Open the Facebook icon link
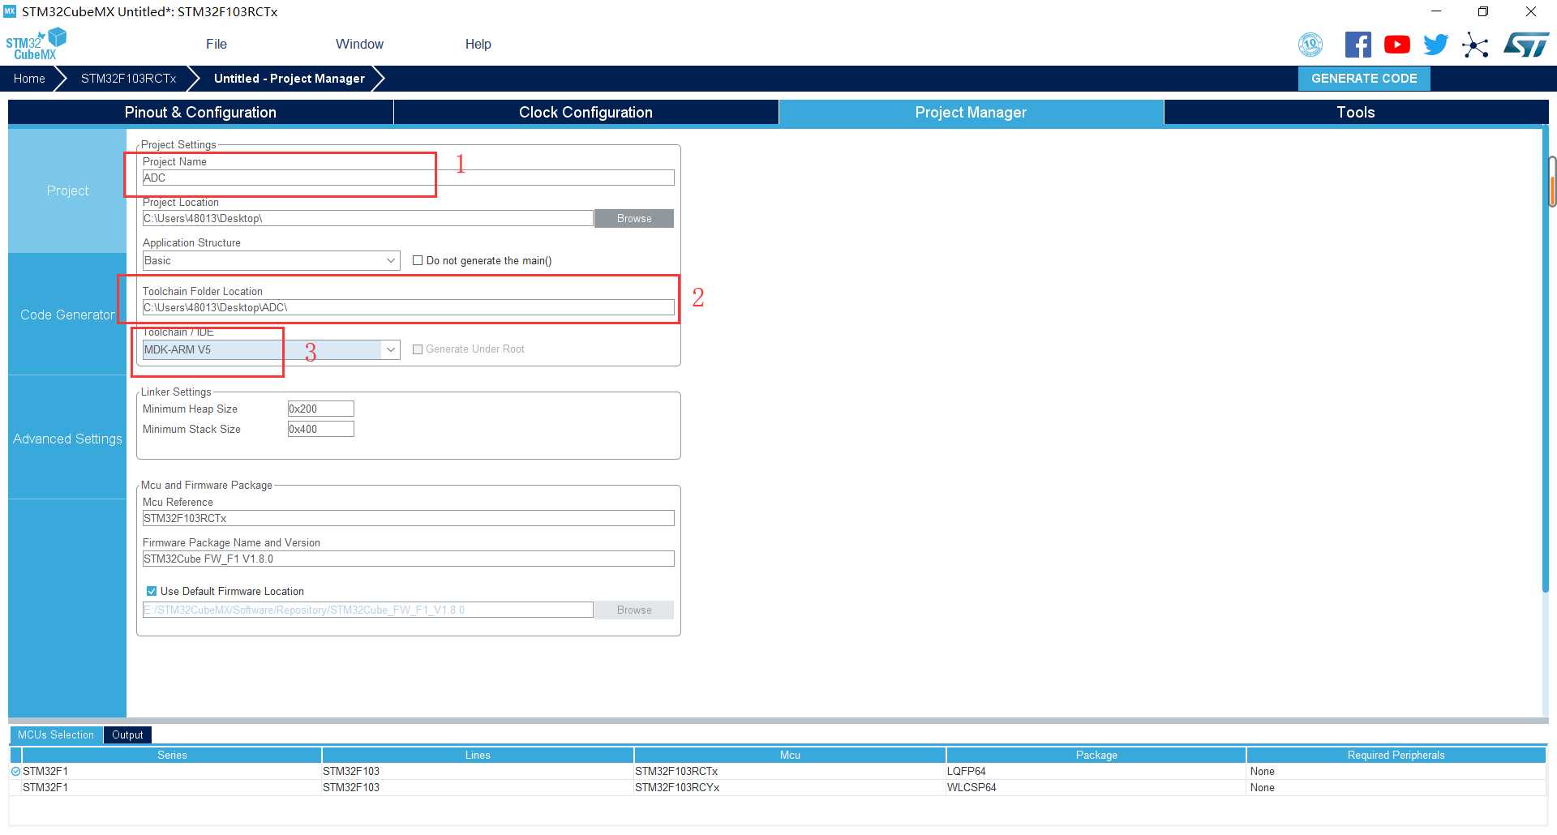 tap(1358, 45)
